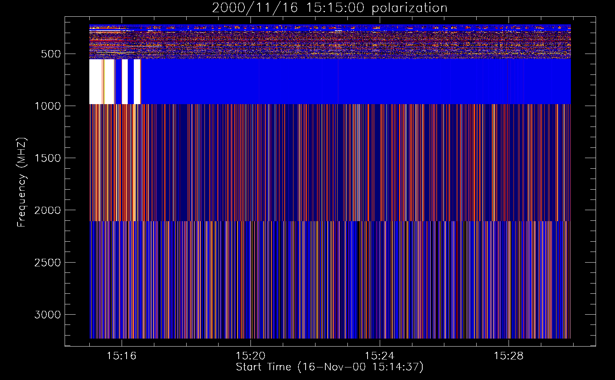
Task: Select the 1500 frequency axis label
Action: [x=48, y=158]
